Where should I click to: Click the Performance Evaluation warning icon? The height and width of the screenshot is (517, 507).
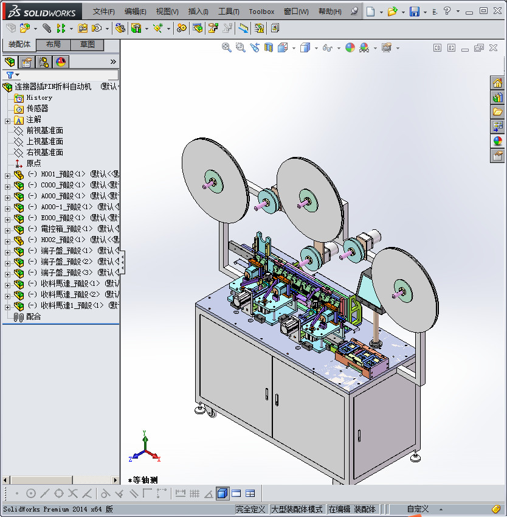pos(259,28)
